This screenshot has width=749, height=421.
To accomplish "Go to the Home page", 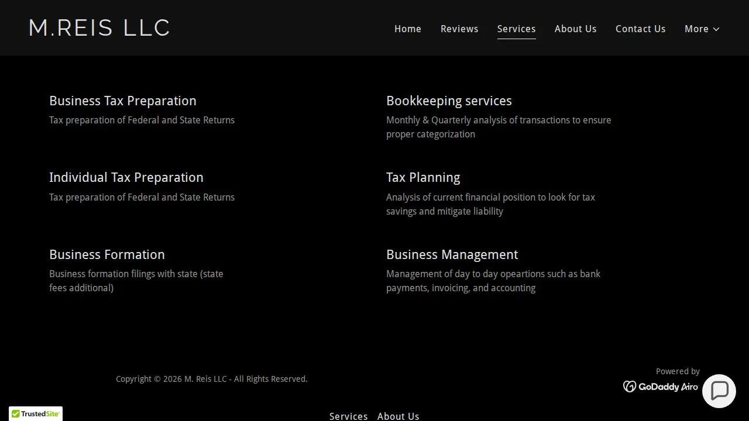I will pos(408,29).
